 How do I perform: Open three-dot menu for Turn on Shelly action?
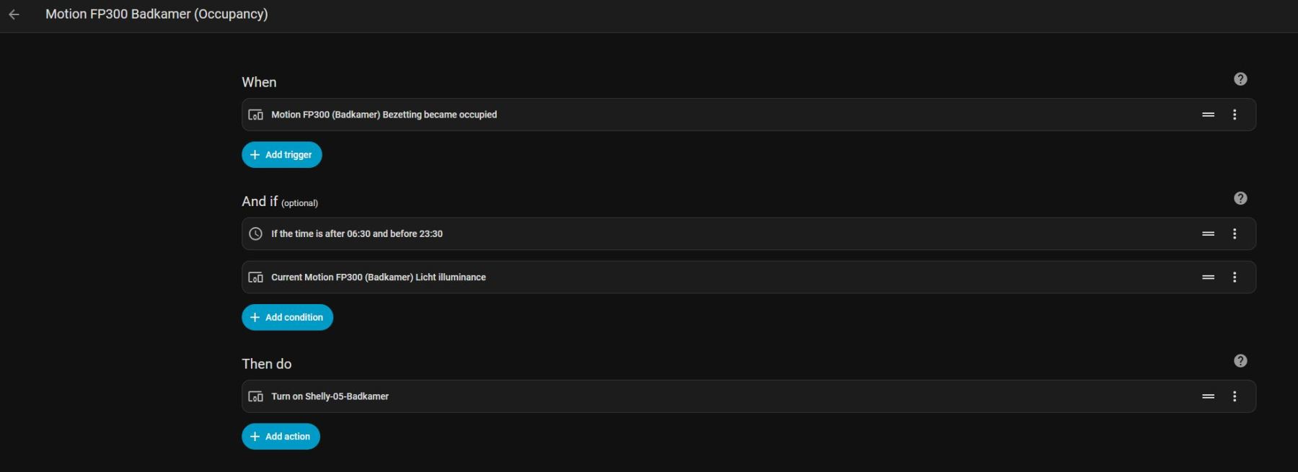(1235, 396)
